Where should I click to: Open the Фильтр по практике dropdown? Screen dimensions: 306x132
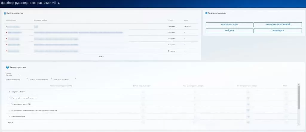[x=75, y=79]
